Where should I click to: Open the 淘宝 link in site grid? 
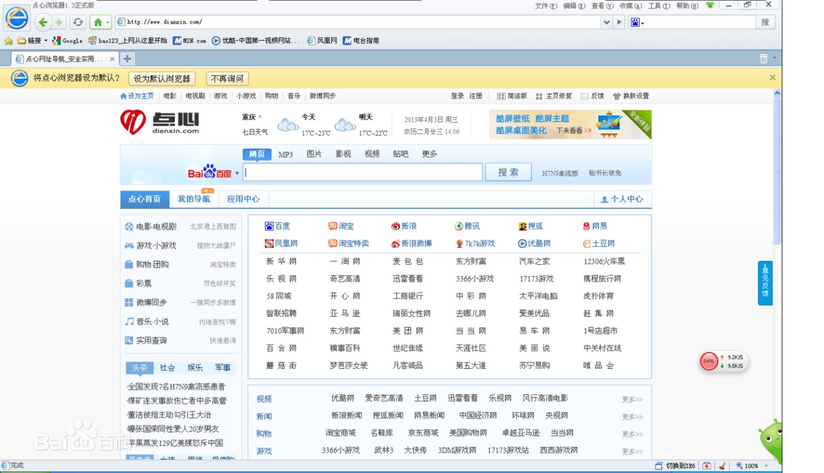[342, 226]
